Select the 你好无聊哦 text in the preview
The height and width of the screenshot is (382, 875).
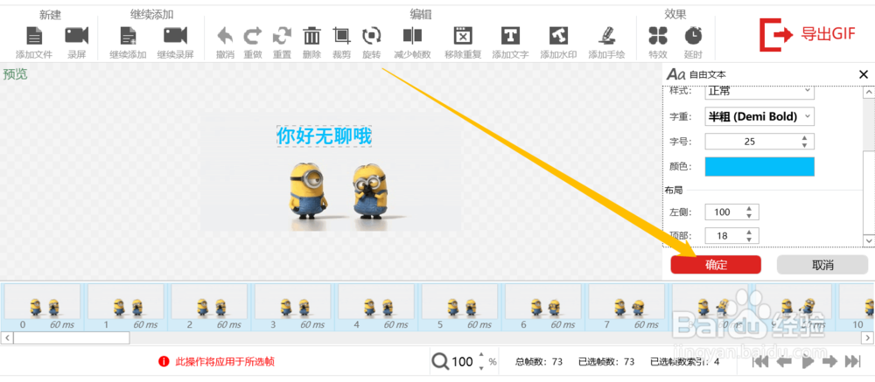click(325, 135)
